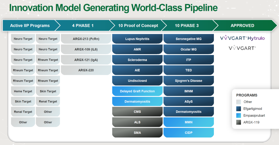Select the ARGX-213 (FcRn) program box

click(86, 39)
